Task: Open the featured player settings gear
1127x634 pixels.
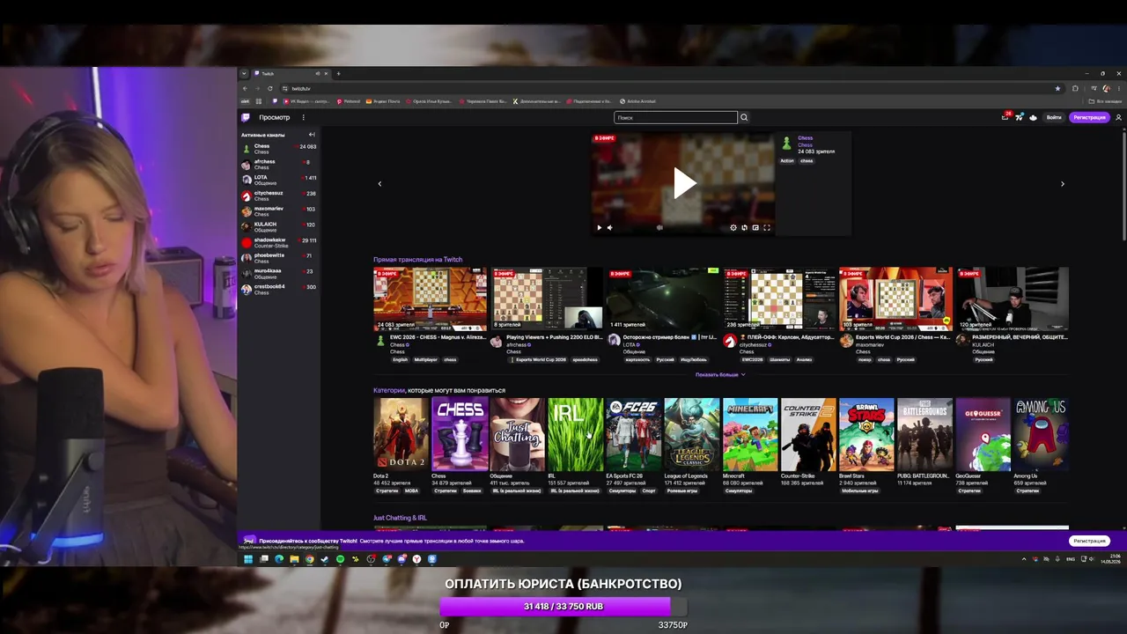Action: tap(733, 227)
